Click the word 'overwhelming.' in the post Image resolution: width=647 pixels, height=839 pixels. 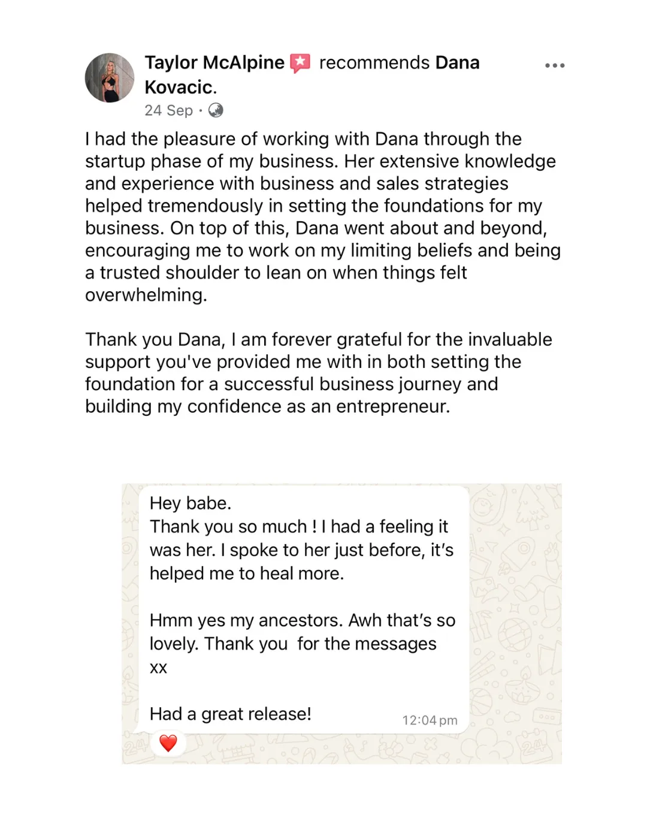146,295
